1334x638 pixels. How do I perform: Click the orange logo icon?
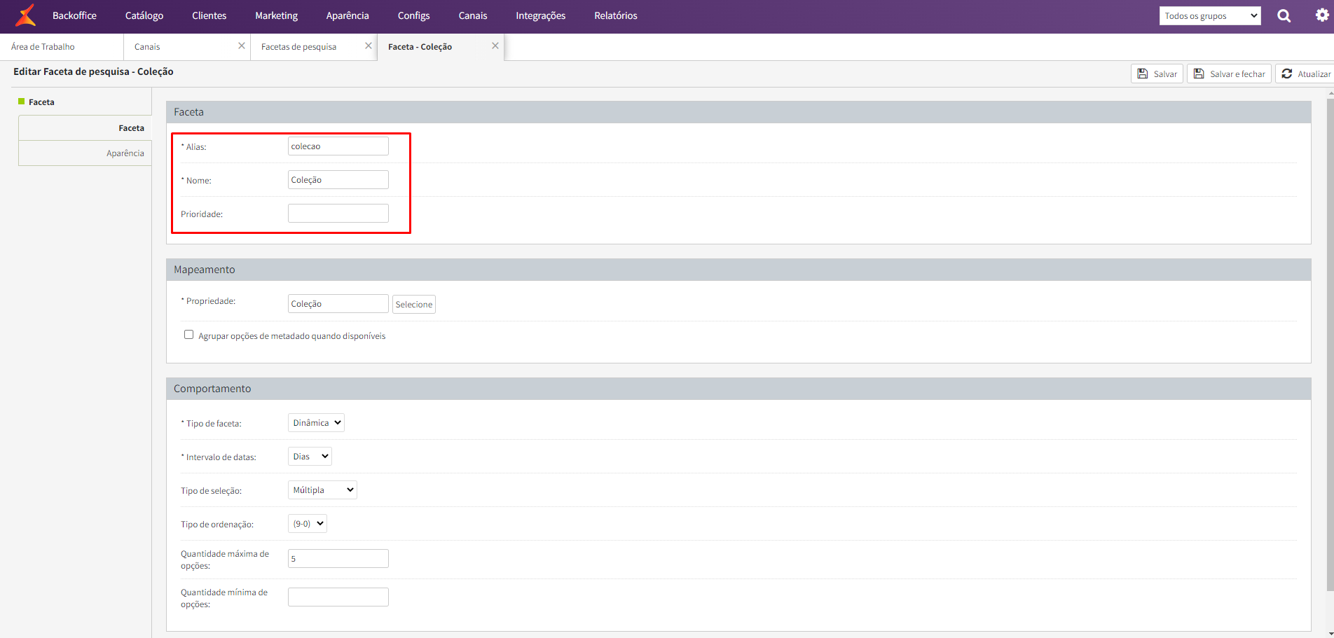(x=25, y=15)
